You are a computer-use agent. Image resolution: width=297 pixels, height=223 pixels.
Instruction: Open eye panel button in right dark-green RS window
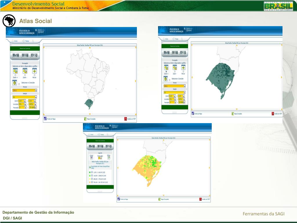click(183, 53)
